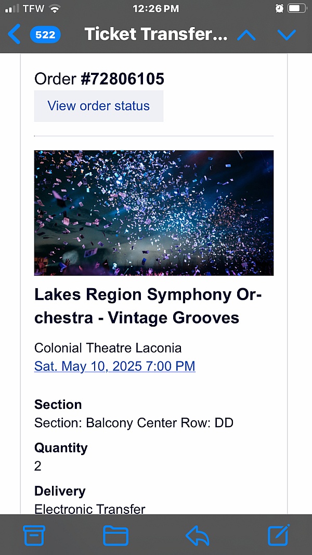Tap the Electronic Transfer delivery text
312x555 pixels.
point(90,509)
